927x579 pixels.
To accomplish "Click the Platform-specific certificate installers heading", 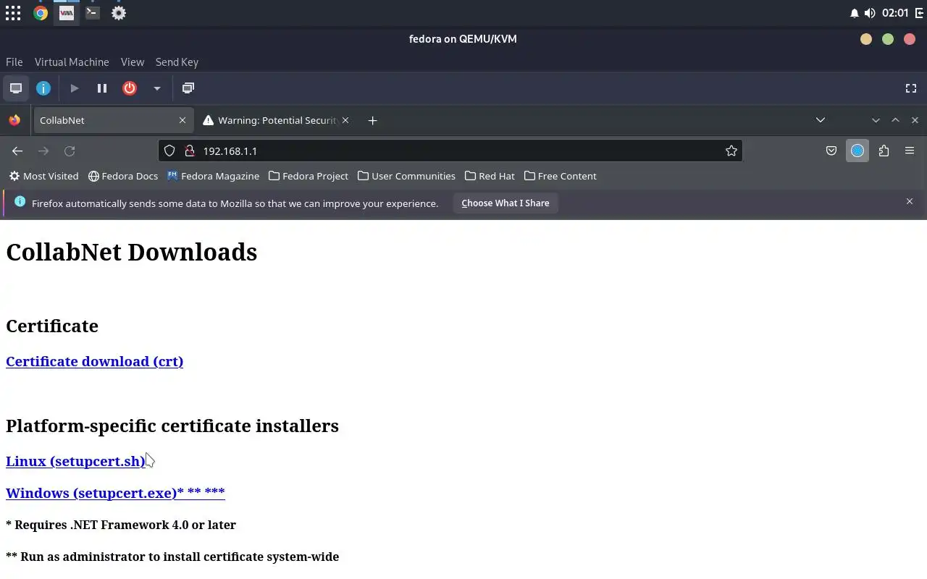I will pyautogui.click(x=172, y=426).
